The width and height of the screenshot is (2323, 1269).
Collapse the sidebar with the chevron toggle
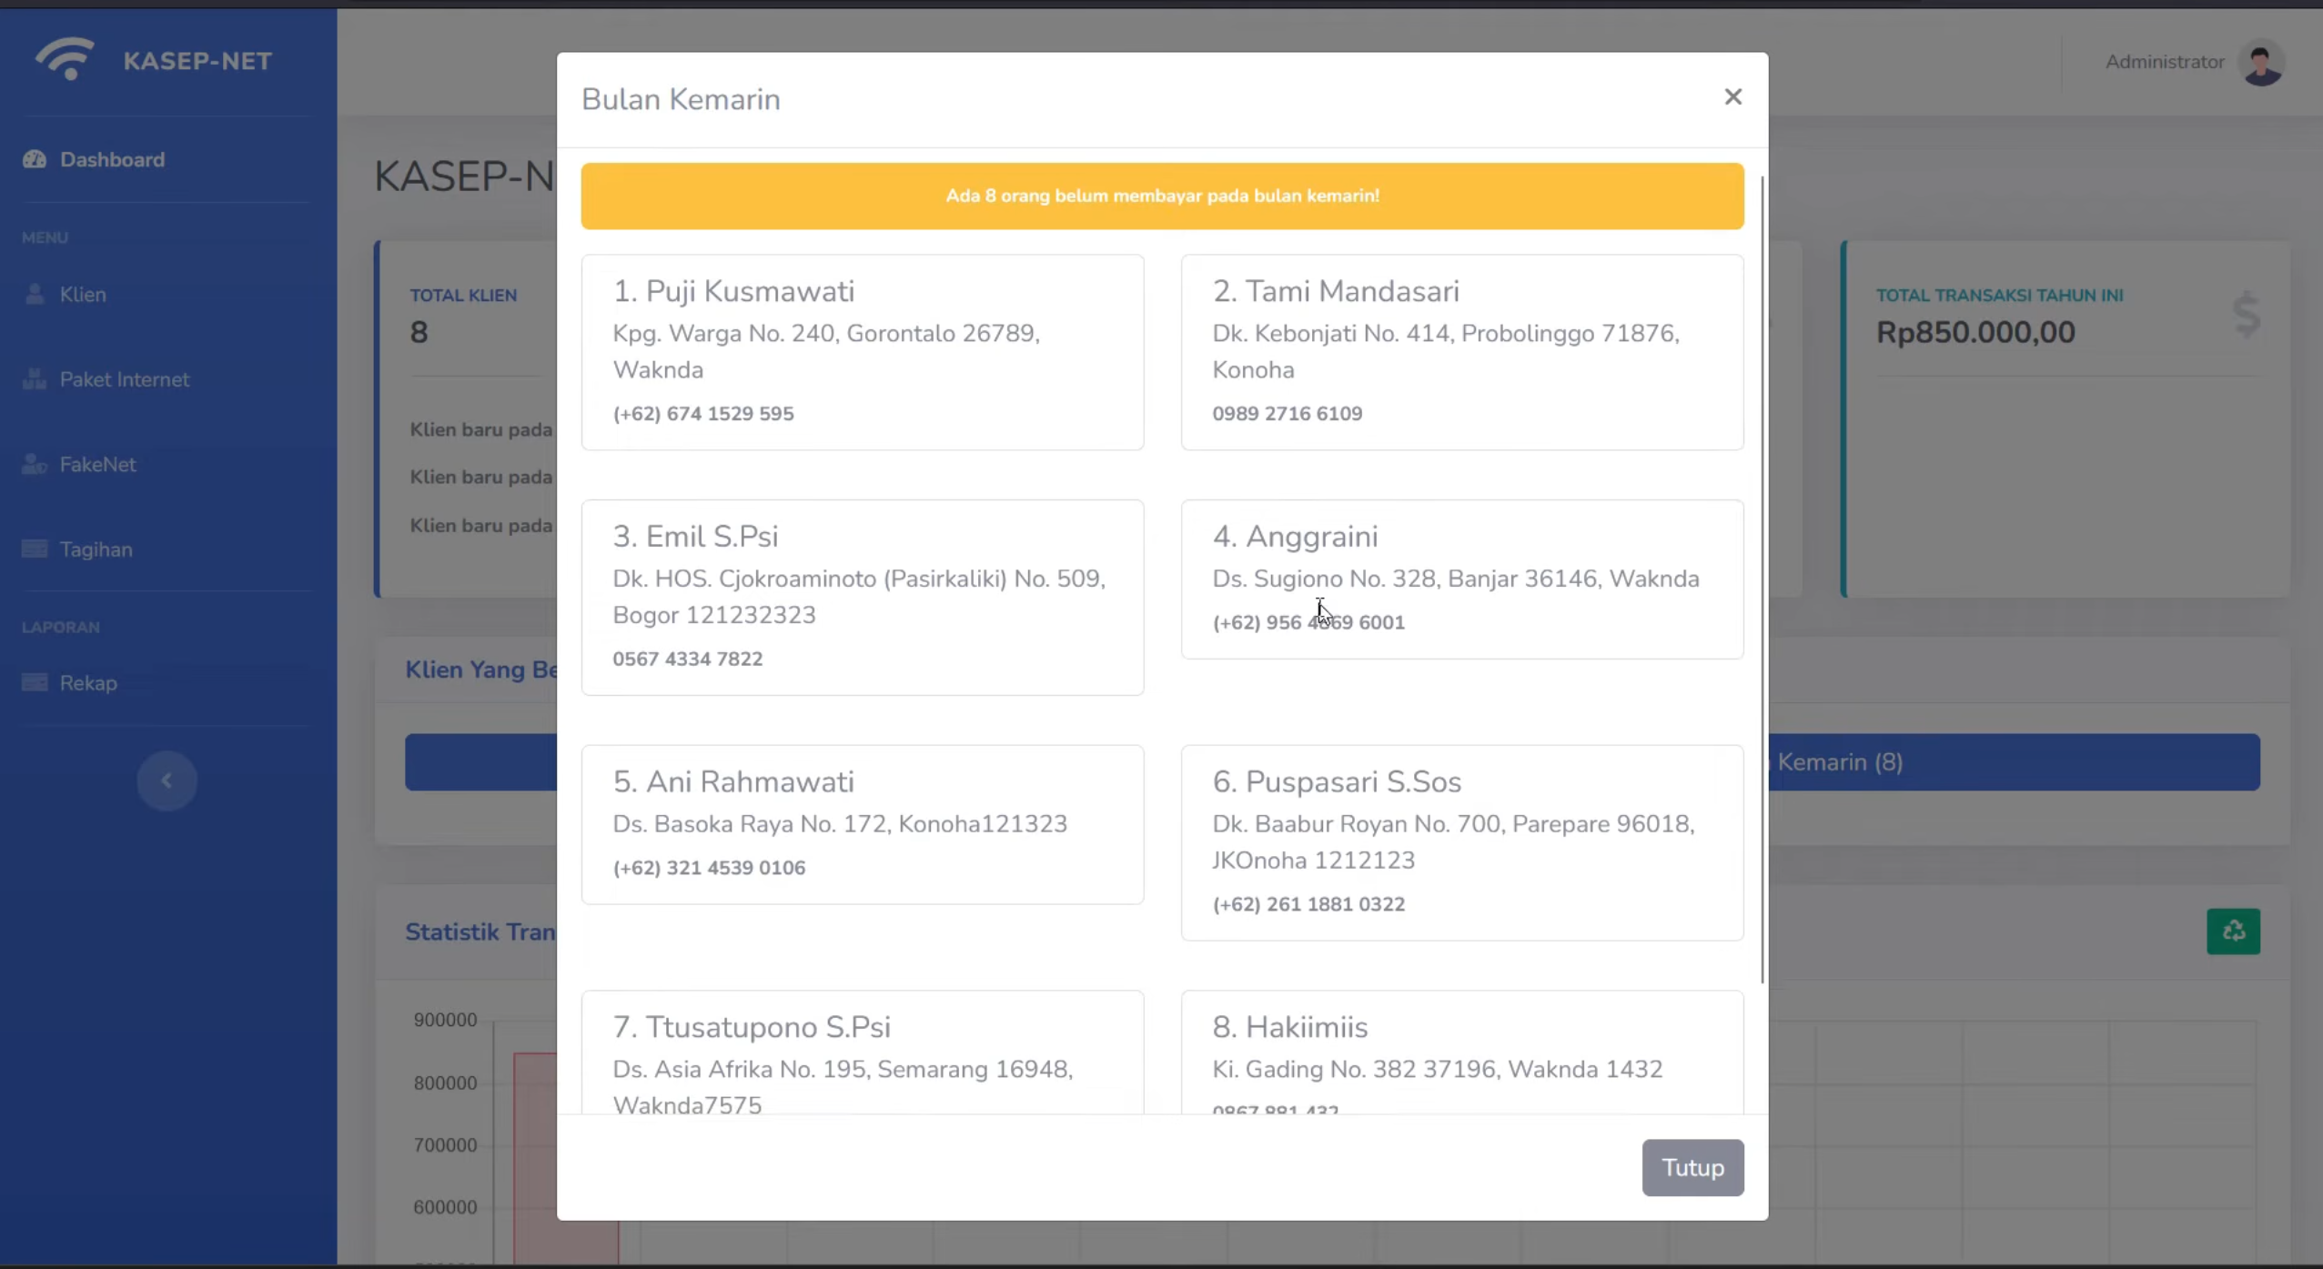click(167, 781)
